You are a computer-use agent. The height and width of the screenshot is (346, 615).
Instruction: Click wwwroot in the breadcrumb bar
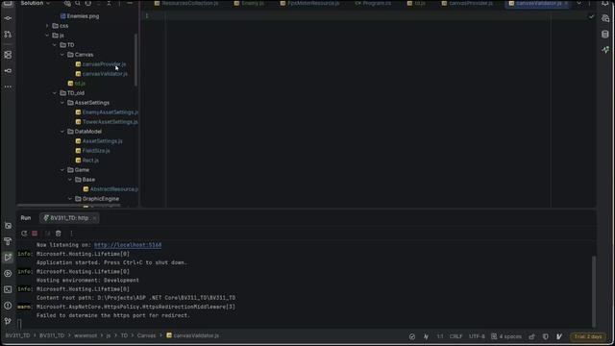pyautogui.click(x=86, y=335)
